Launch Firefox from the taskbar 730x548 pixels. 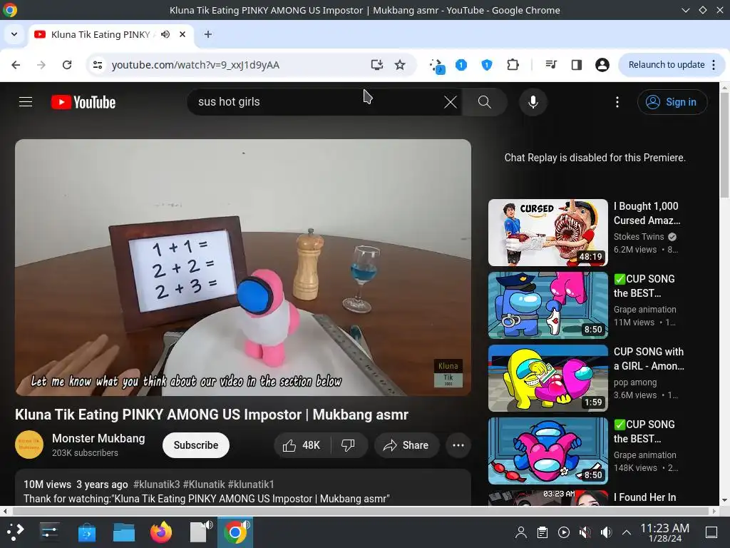[160, 532]
